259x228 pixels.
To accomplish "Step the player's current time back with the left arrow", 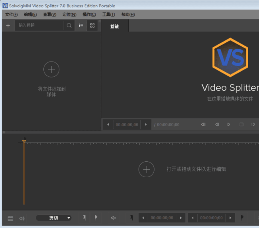I will tap(108, 125).
